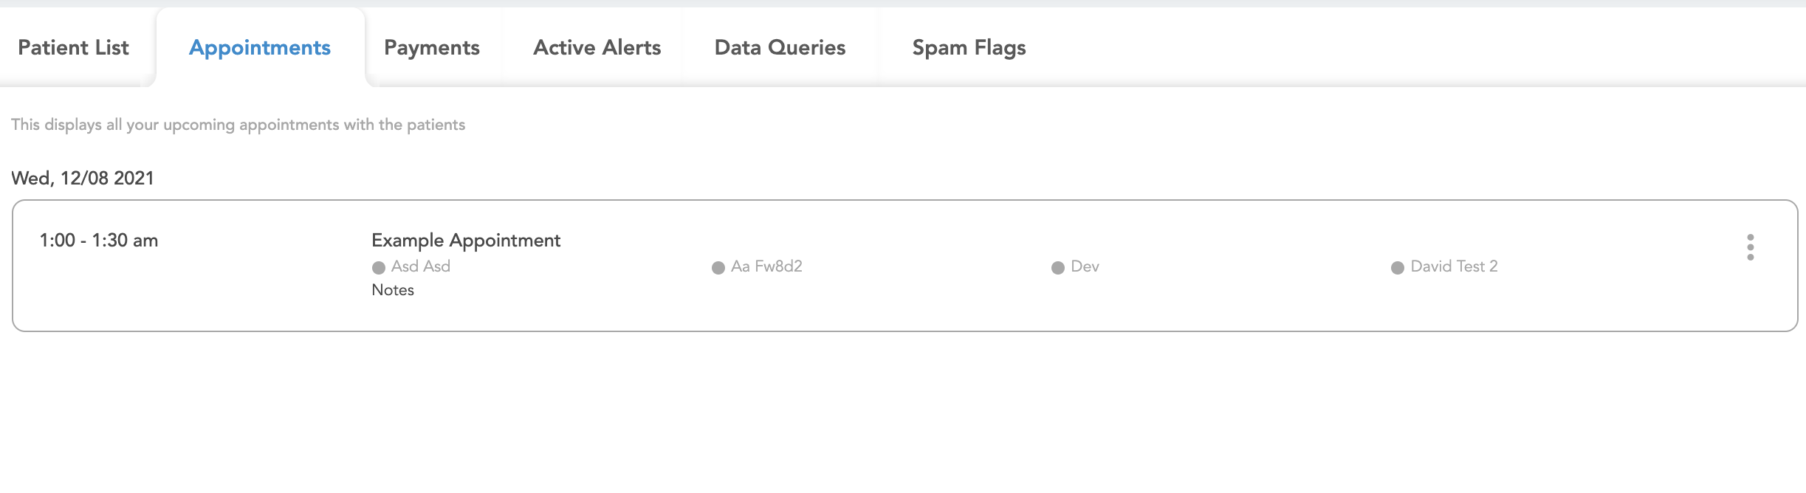Viewport: 1806px width, 493px height.
Task: Go to the Active Alerts tab
Action: click(597, 48)
